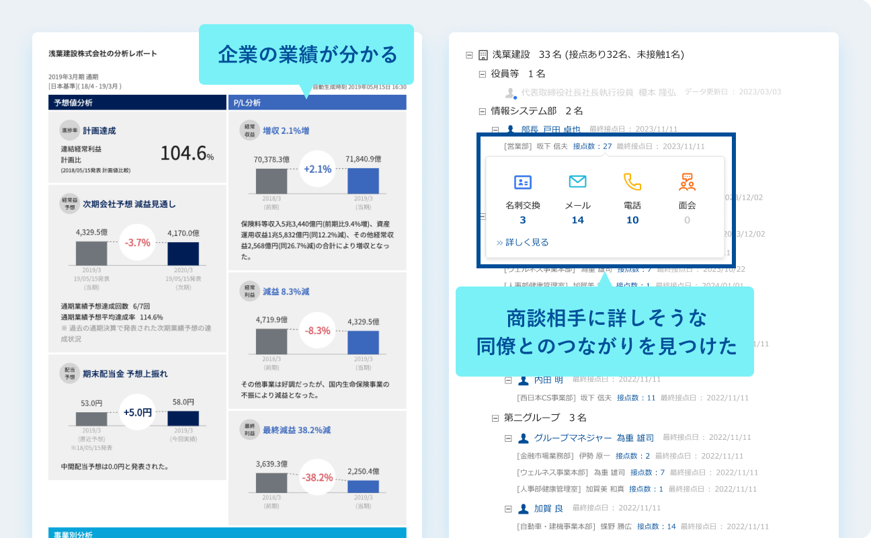Collapse the 第二グループ node
The width and height of the screenshot is (871, 538).
click(x=495, y=418)
